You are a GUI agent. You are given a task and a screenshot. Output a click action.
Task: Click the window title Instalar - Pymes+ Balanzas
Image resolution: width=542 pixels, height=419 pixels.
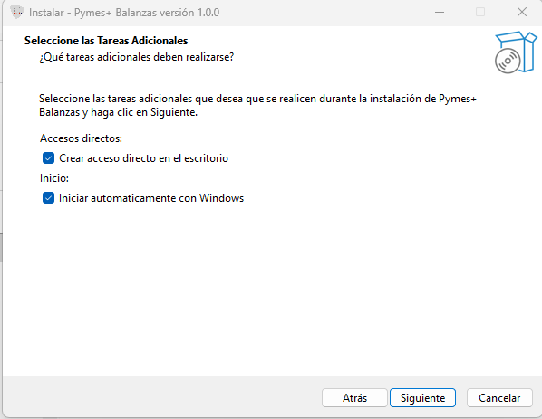124,13
